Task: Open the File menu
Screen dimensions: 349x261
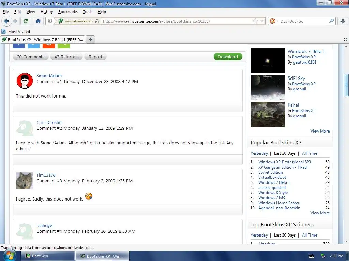Action: (x=6, y=12)
